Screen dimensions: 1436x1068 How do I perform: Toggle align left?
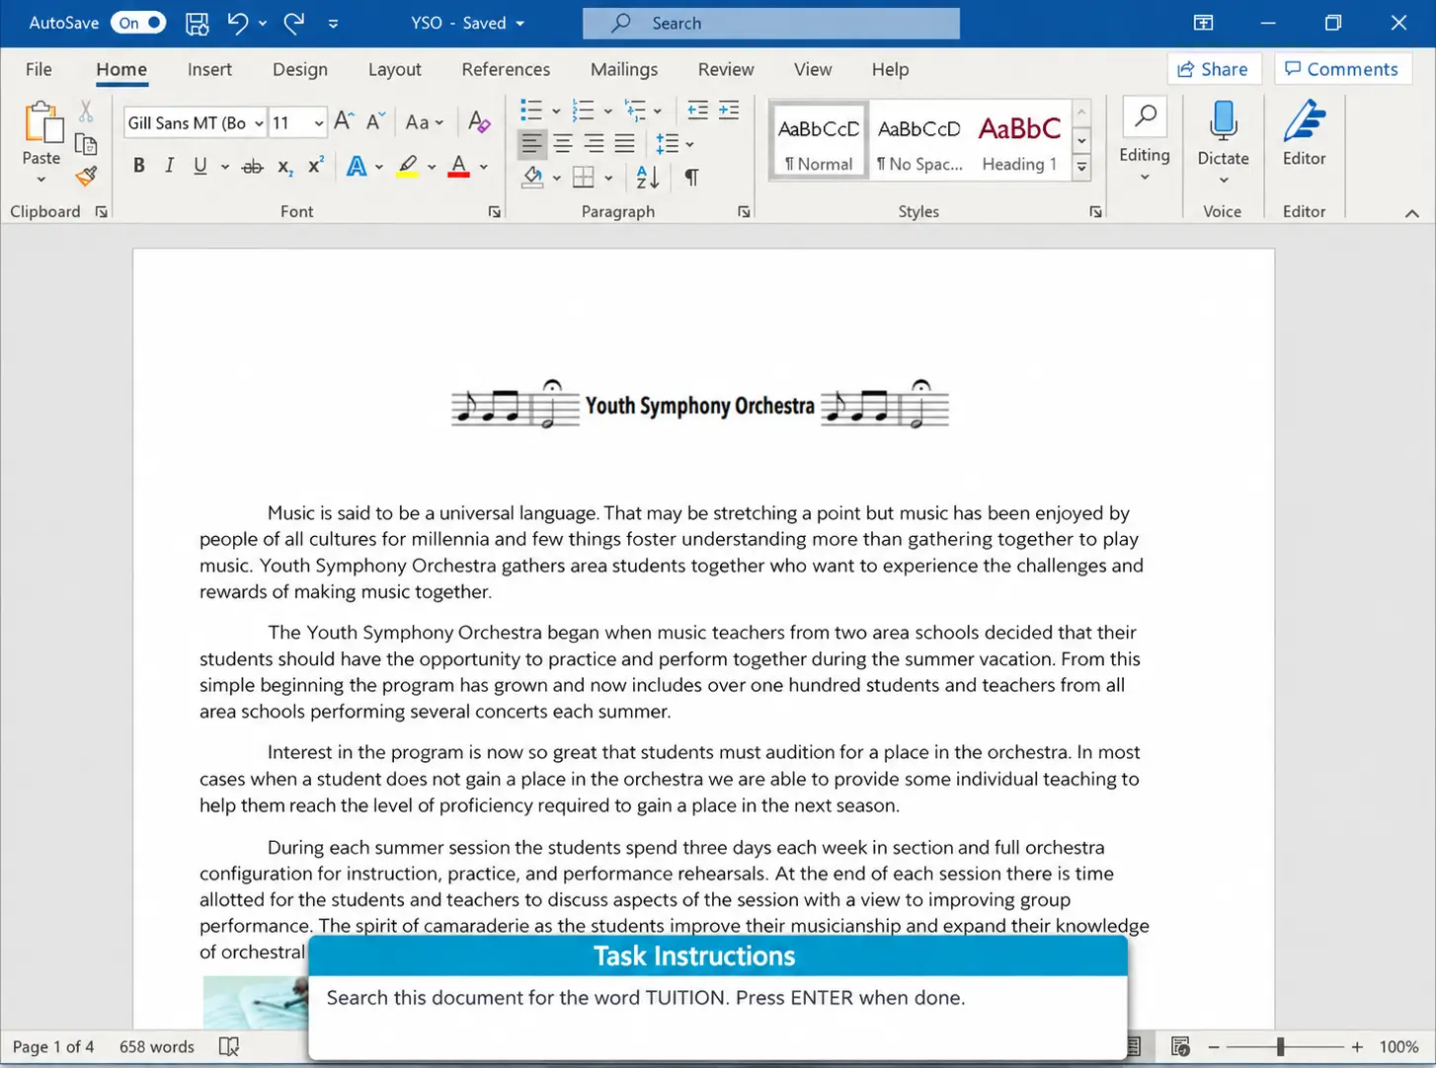click(x=531, y=144)
